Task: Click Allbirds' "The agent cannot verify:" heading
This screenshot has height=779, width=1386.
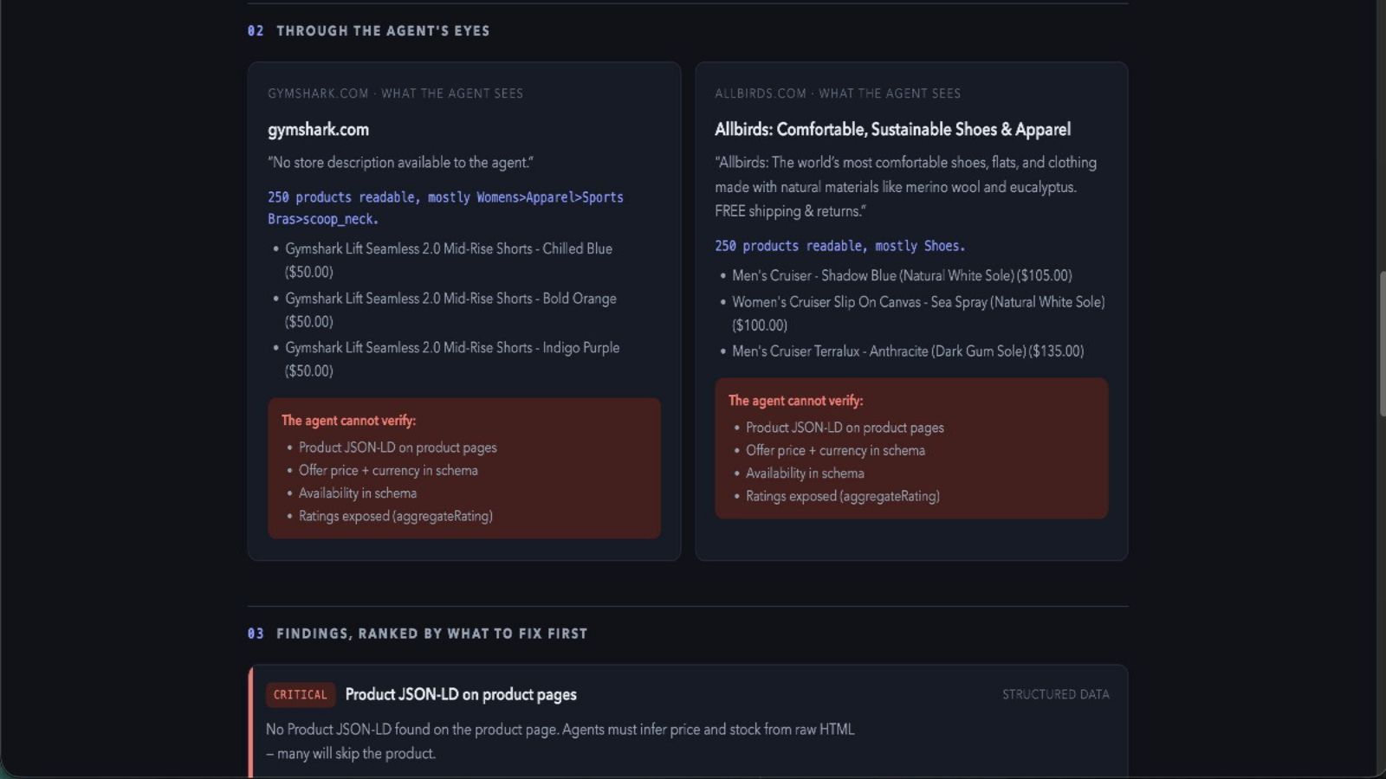Action: pos(795,401)
